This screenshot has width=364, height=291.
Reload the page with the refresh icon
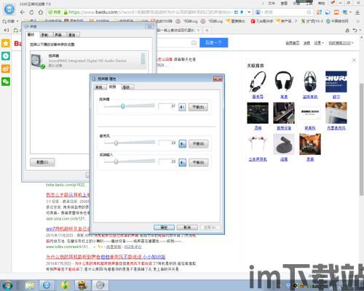(x=31, y=12)
